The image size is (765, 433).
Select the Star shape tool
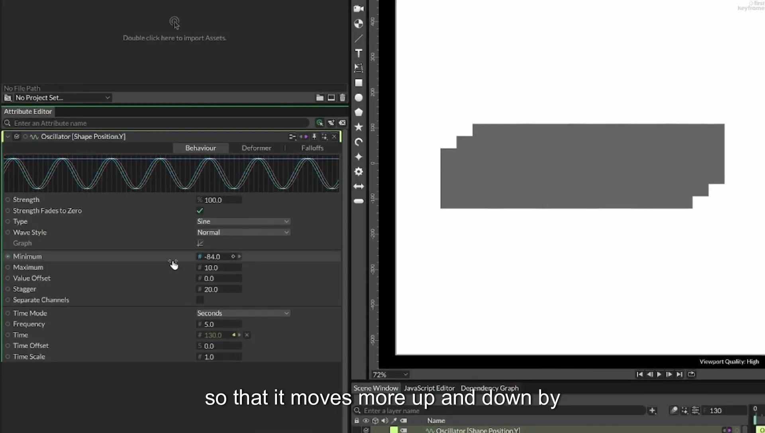pyautogui.click(x=359, y=127)
